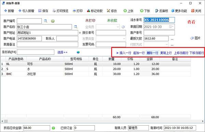This screenshot has height=132, width=205.
Task: Click the 流水单号 field XS-202110006
Action: pos(159,20)
